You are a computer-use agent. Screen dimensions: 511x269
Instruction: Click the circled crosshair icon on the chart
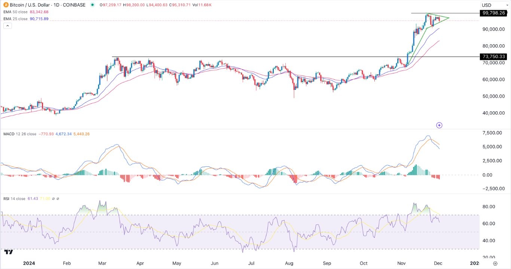439,125
